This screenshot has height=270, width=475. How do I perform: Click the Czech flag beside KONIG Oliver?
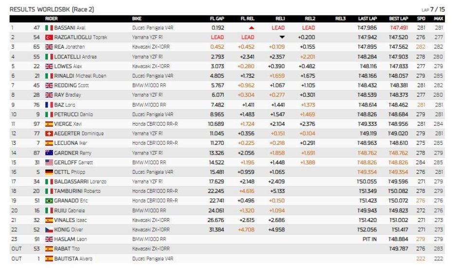pos(49,230)
